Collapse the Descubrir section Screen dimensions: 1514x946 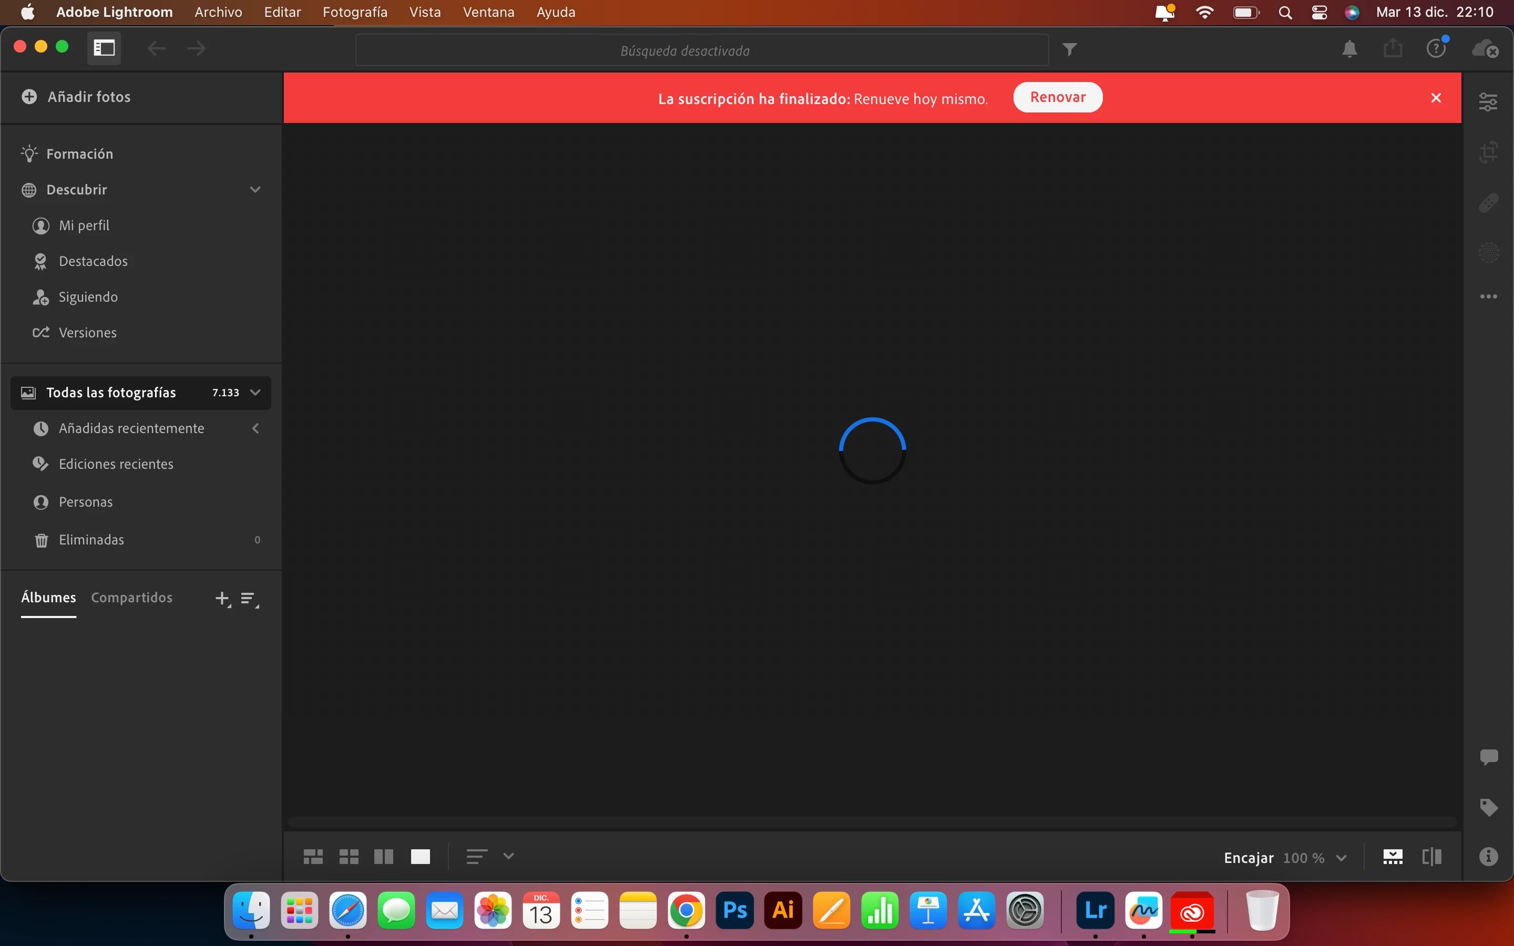tap(254, 190)
